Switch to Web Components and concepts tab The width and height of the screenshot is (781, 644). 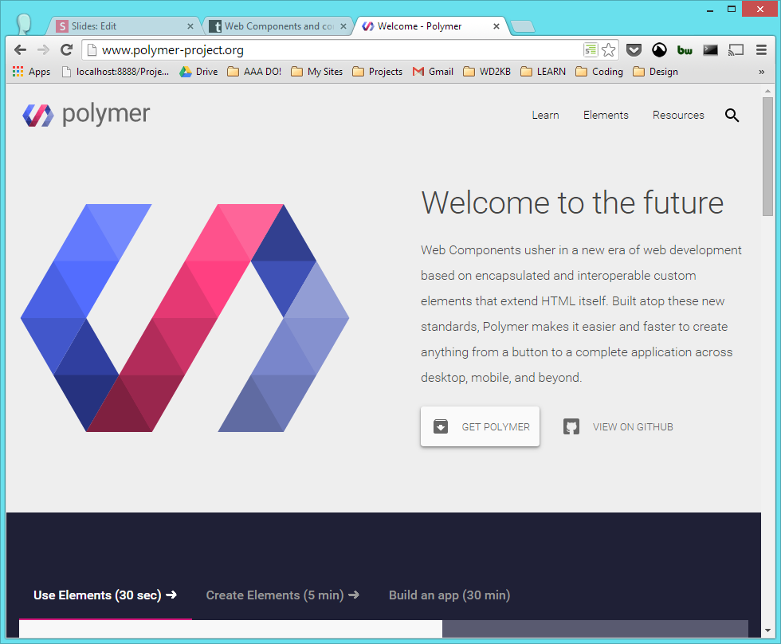pos(277,26)
